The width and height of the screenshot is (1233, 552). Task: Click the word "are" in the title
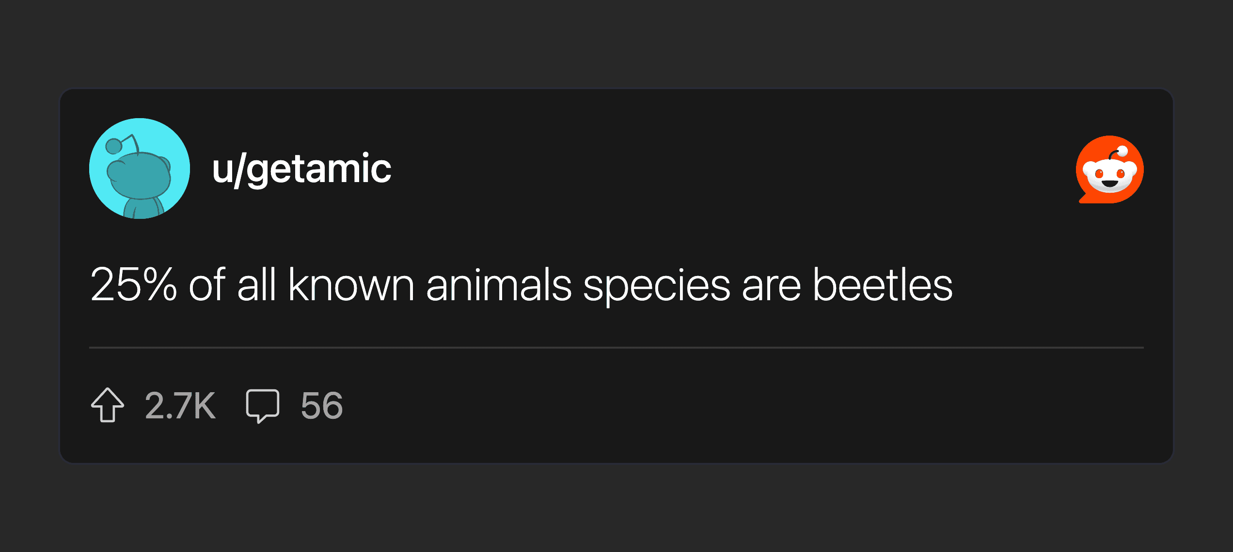click(771, 285)
